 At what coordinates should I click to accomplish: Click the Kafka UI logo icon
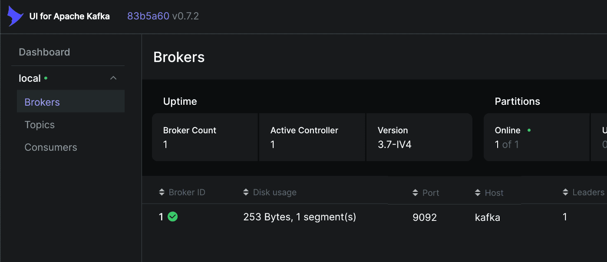click(x=15, y=16)
